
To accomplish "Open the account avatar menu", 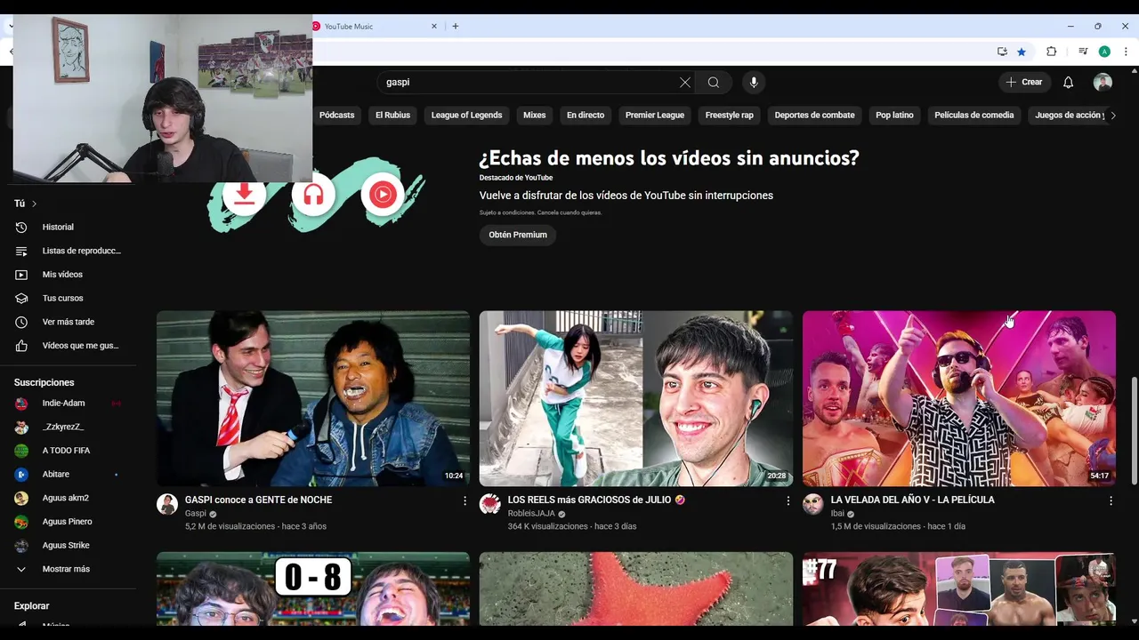I will click(x=1103, y=82).
